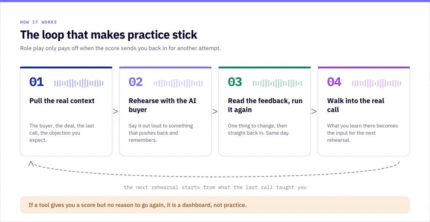Select the large 01 step number
Image resolution: width=430 pixels, height=222 pixels.
click(x=37, y=82)
